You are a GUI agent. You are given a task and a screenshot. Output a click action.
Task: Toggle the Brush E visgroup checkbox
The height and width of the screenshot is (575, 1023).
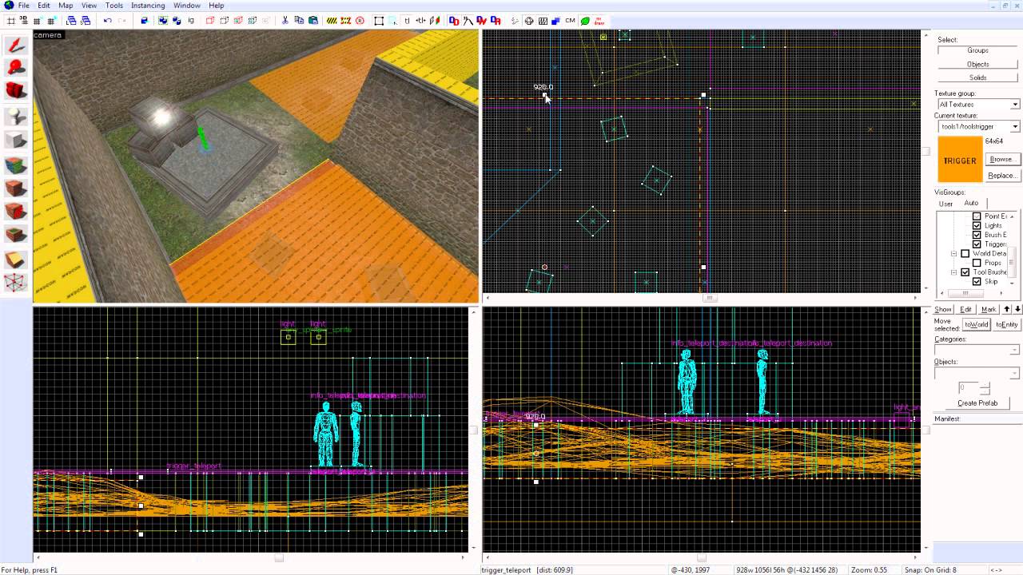coord(977,235)
